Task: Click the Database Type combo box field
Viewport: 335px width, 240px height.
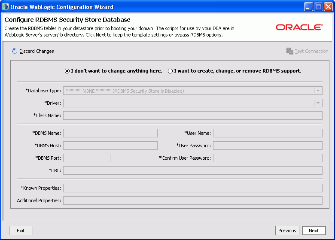Action: [193, 91]
